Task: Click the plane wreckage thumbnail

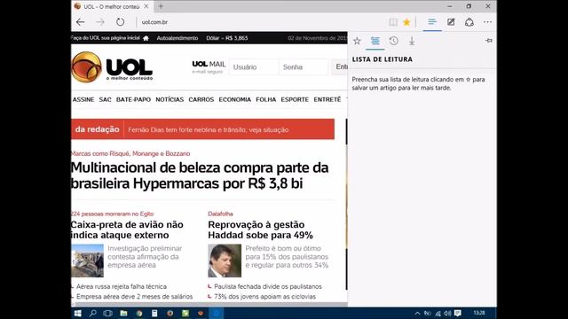Action: click(x=87, y=261)
